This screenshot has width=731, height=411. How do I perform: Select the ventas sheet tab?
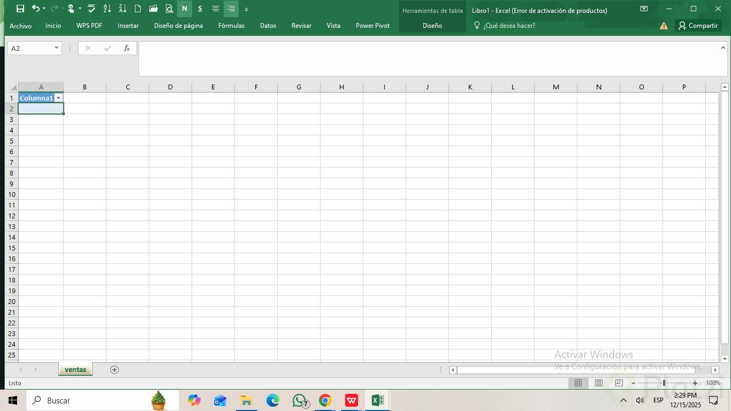[75, 369]
